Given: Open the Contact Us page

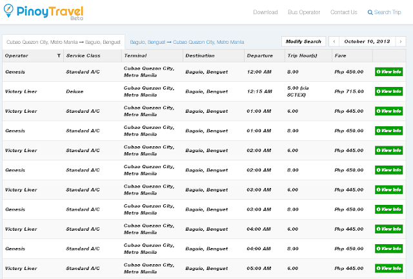Looking at the screenshot, I should [344, 12].
